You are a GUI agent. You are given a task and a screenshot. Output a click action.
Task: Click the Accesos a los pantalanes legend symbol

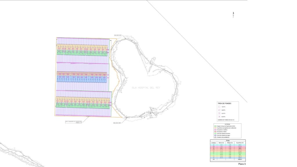[x=215, y=137]
